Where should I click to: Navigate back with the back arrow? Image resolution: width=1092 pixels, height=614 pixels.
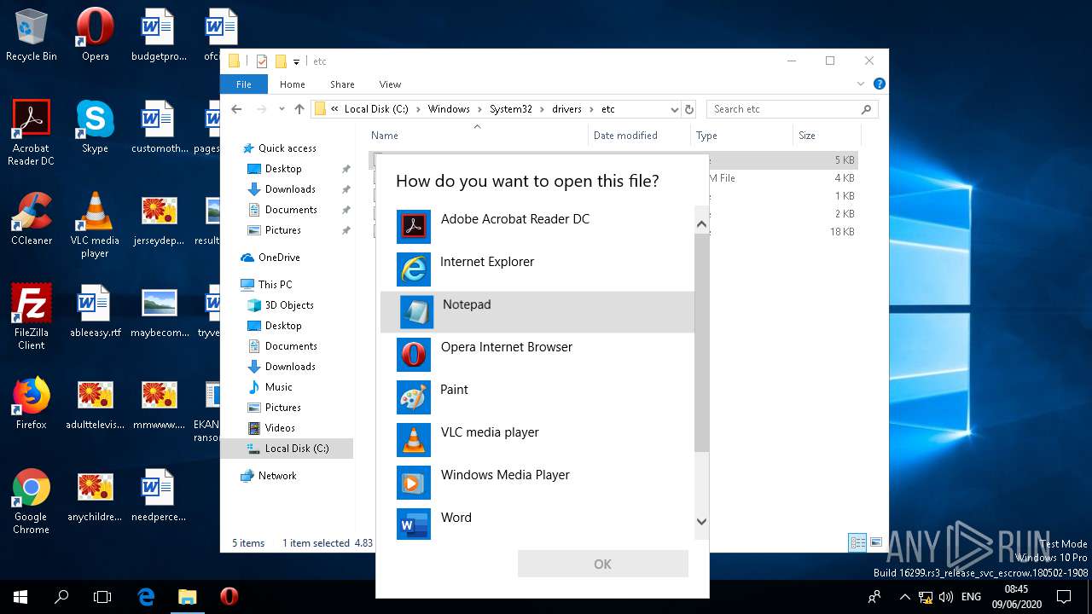tap(237, 109)
